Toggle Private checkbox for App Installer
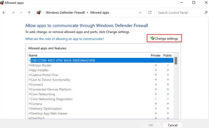Image resolution: width=209 pixels, height=128 pixels. (156, 70)
